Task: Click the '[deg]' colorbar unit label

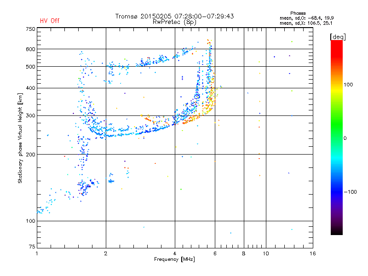Action: [x=338, y=37]
